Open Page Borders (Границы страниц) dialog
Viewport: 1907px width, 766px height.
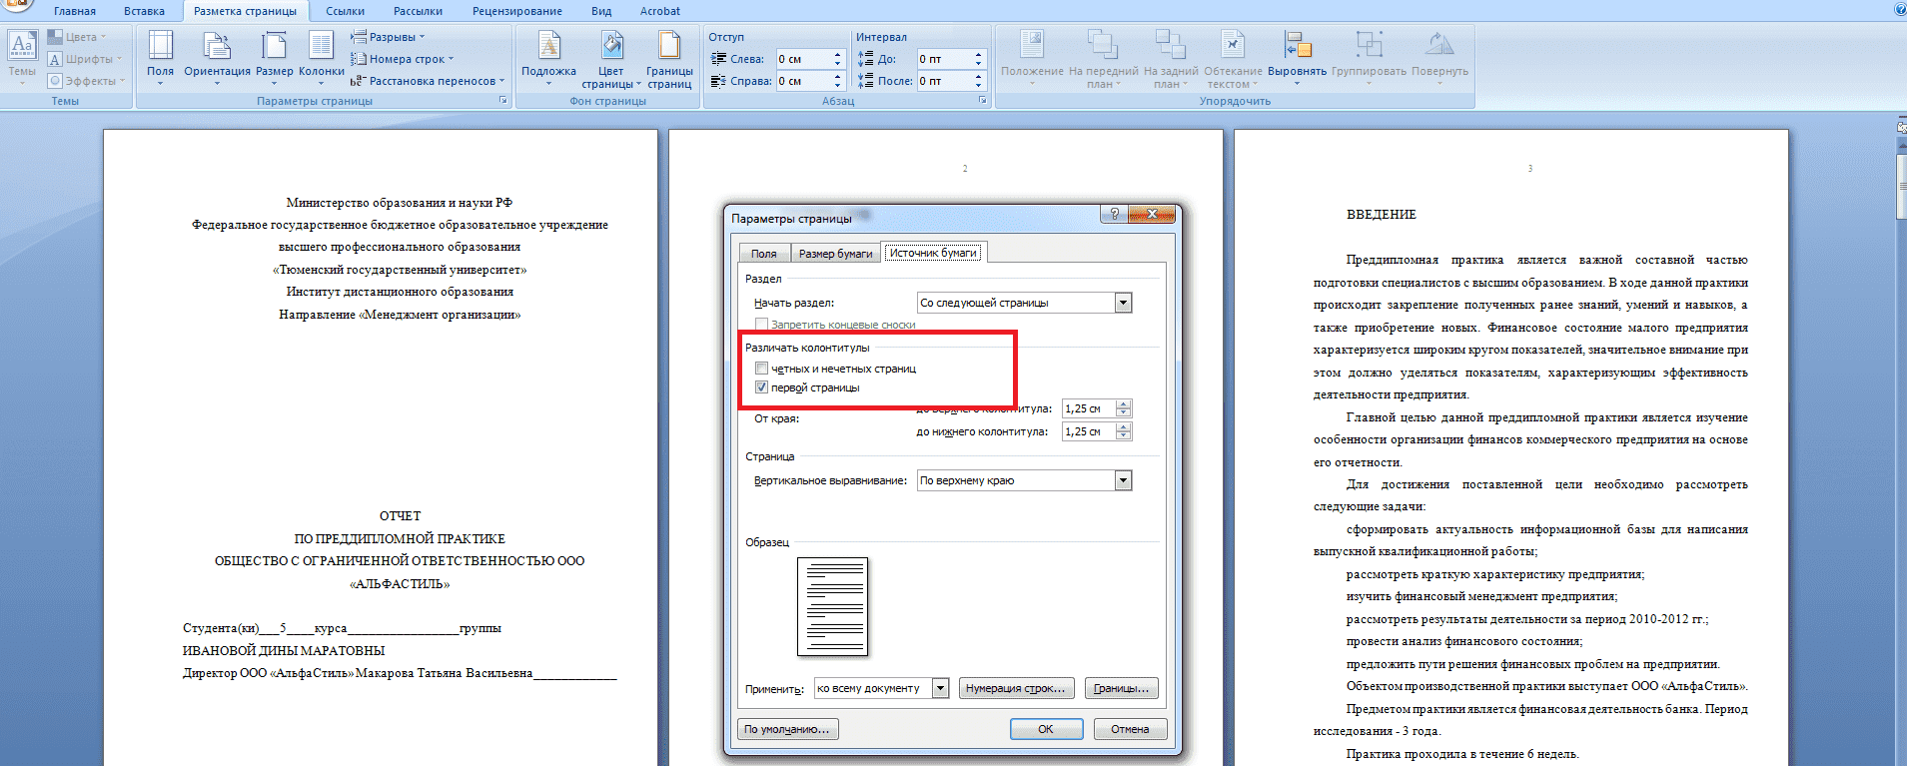669,60
